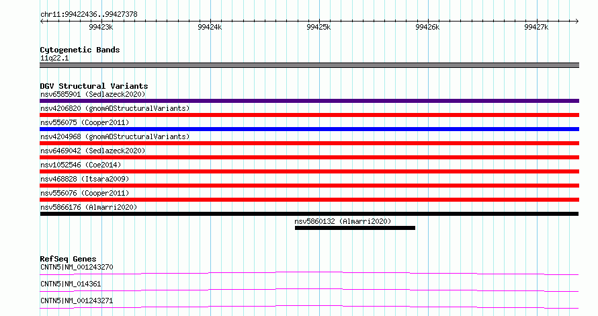Click the black bar under nsv5866176
Viewport: 598px width, 316px height.
point(309,214)
